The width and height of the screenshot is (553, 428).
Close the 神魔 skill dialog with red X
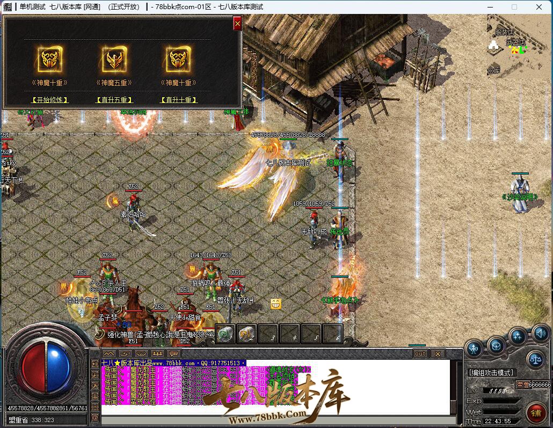[x=237, y=24]
